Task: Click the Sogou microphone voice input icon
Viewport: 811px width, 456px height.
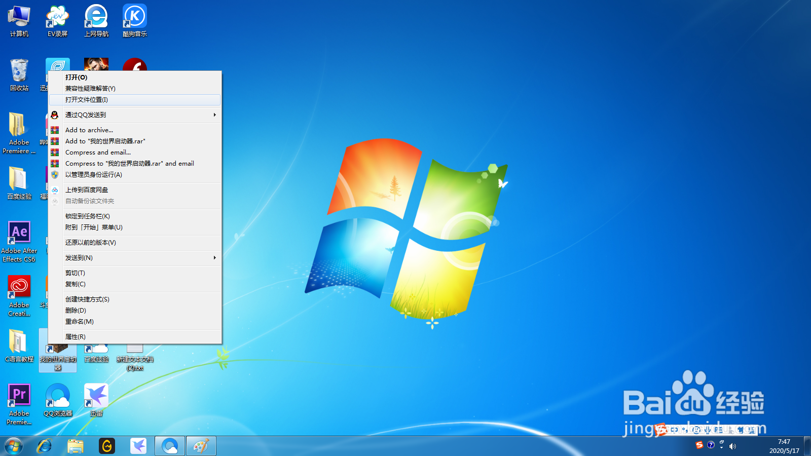Action: click(x=708, y=430)
